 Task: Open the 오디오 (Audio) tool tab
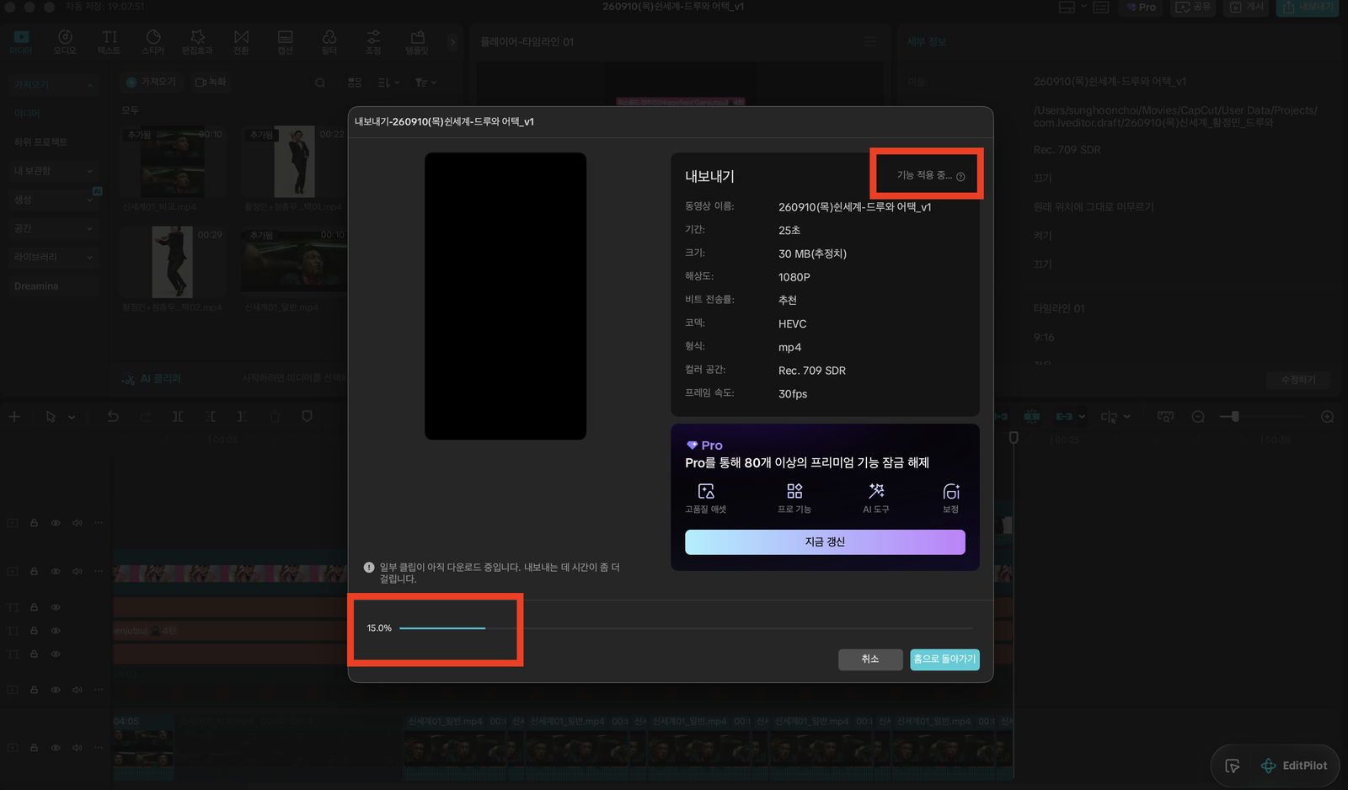coord(65,42)
